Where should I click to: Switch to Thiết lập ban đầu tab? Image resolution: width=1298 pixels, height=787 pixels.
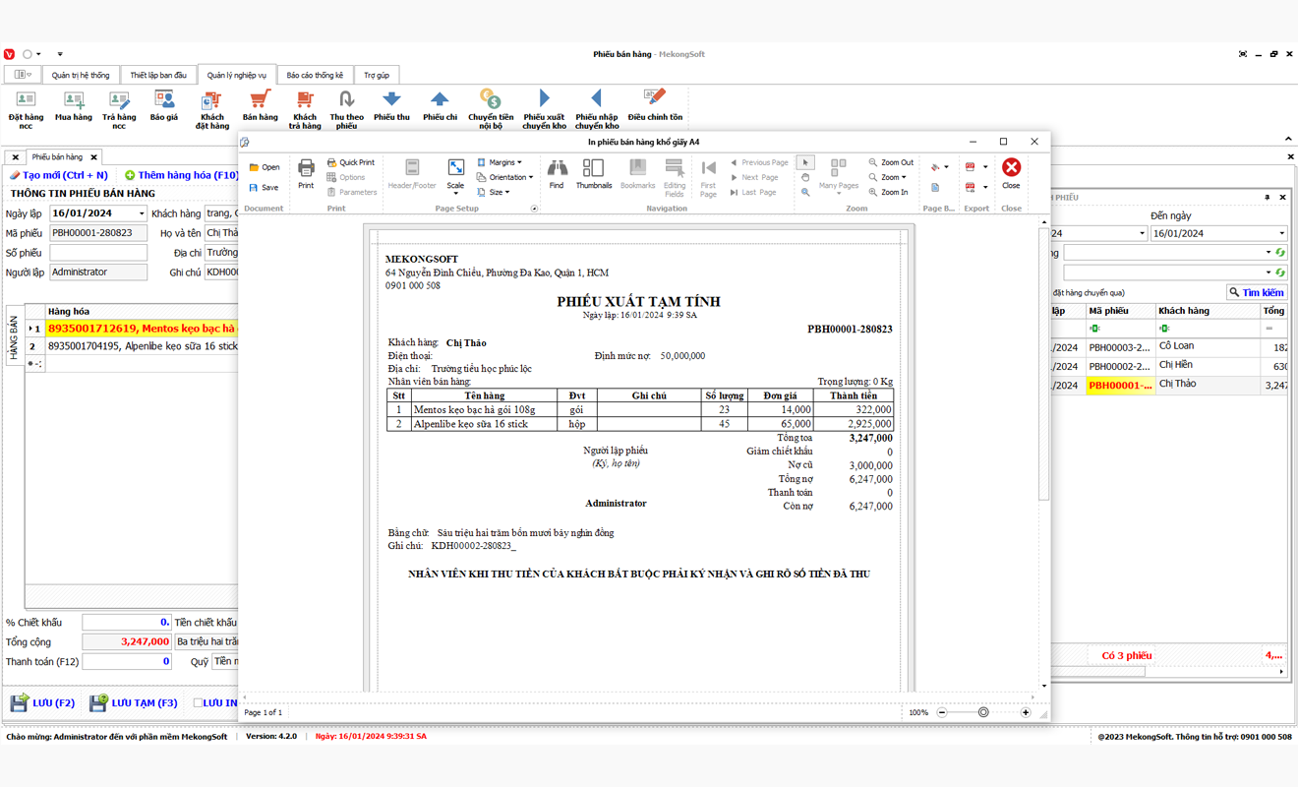[x=158, y=75]
